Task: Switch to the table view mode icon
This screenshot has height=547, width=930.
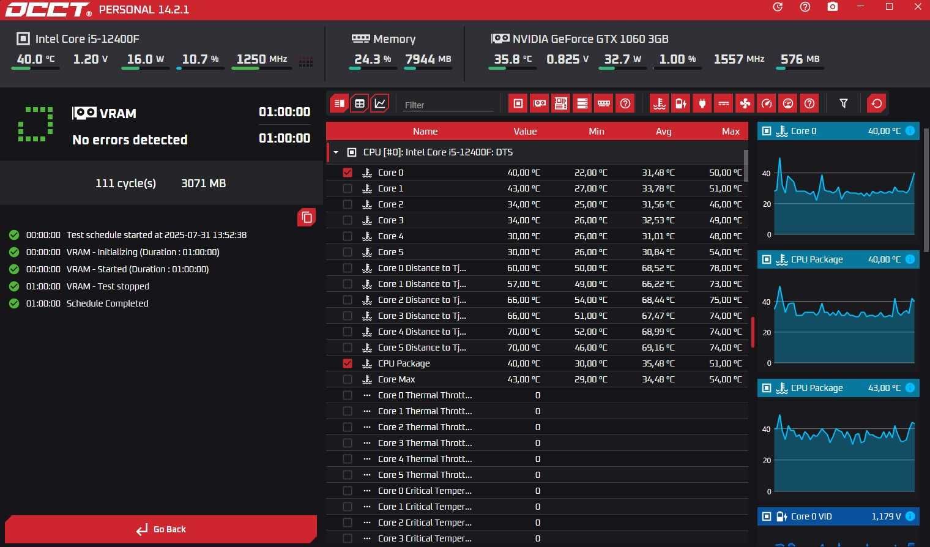Action: pyautogui.click(x=360, y=103)
